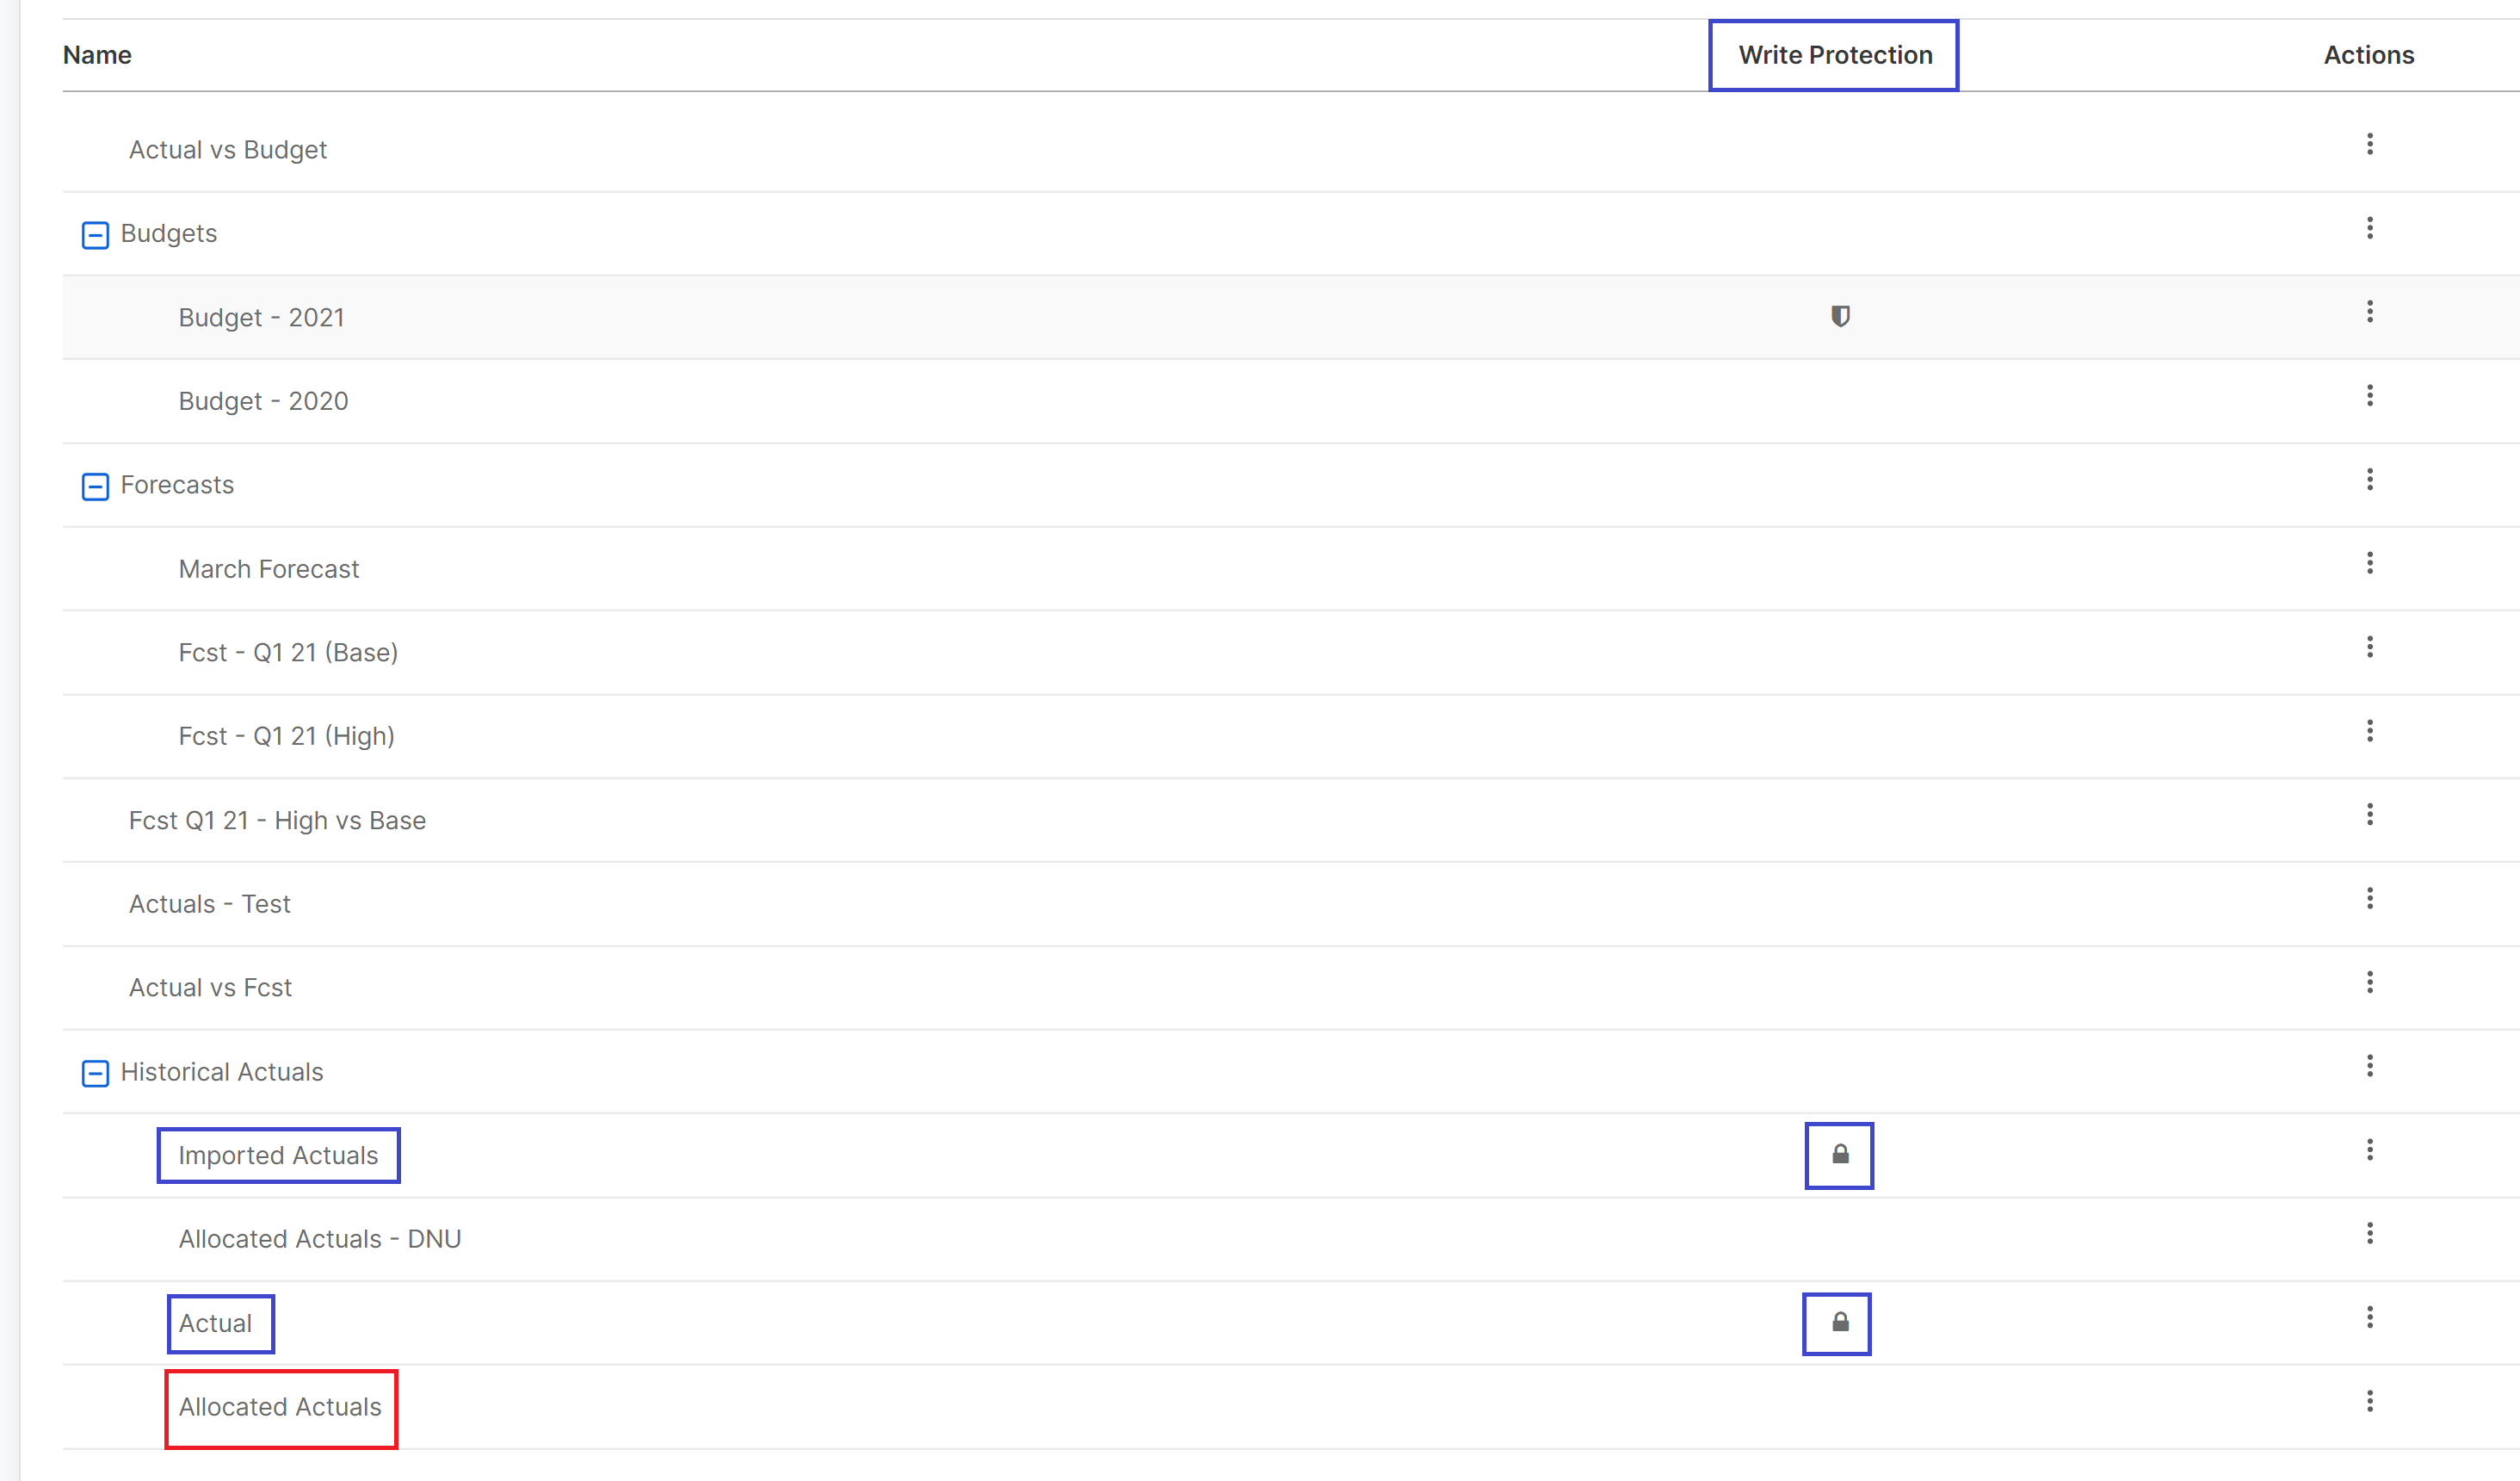Select the Allocated Actuals - DNU row
This screenshot has height=1481, width=2520.
320,1238
